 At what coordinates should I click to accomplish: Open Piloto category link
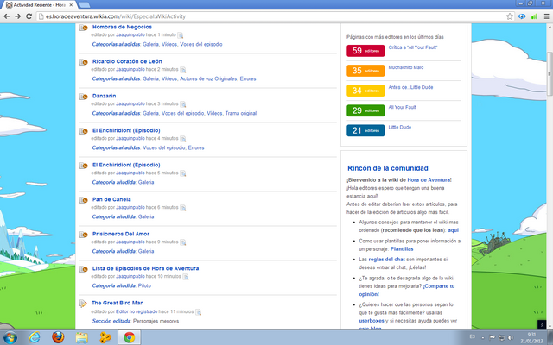(x=144, y=285)
